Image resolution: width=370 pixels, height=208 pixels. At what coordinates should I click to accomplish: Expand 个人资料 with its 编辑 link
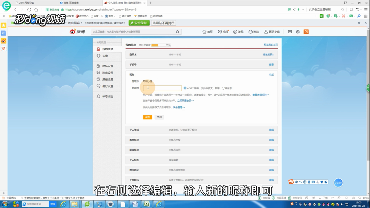click(x=271, y=130)
